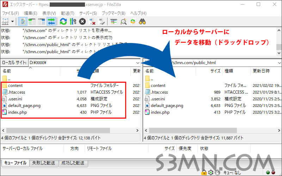Expand the remote site path dropdown

click(279, 63)
